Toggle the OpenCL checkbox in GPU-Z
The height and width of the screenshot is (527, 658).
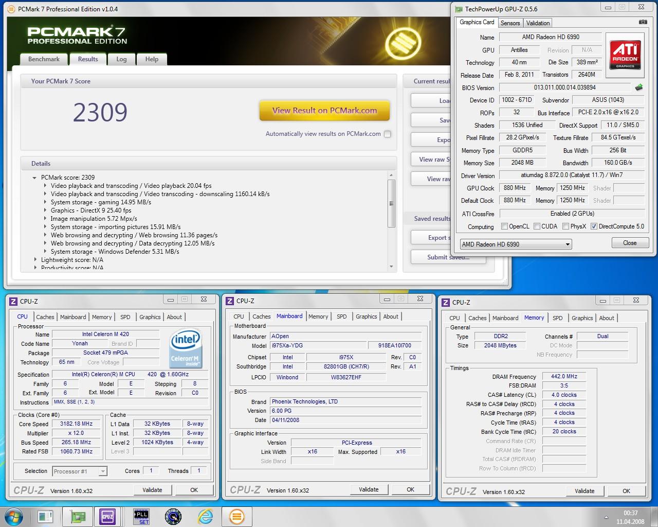pyautogui.click(x=504, y=226)
